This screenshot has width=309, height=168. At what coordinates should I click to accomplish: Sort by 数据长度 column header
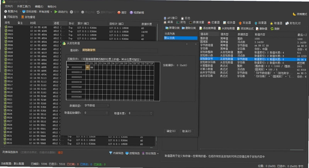(147, 24)
